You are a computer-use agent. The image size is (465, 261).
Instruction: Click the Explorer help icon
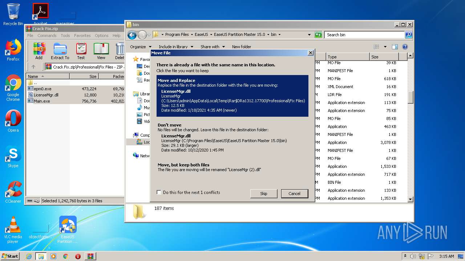[405, 47]
